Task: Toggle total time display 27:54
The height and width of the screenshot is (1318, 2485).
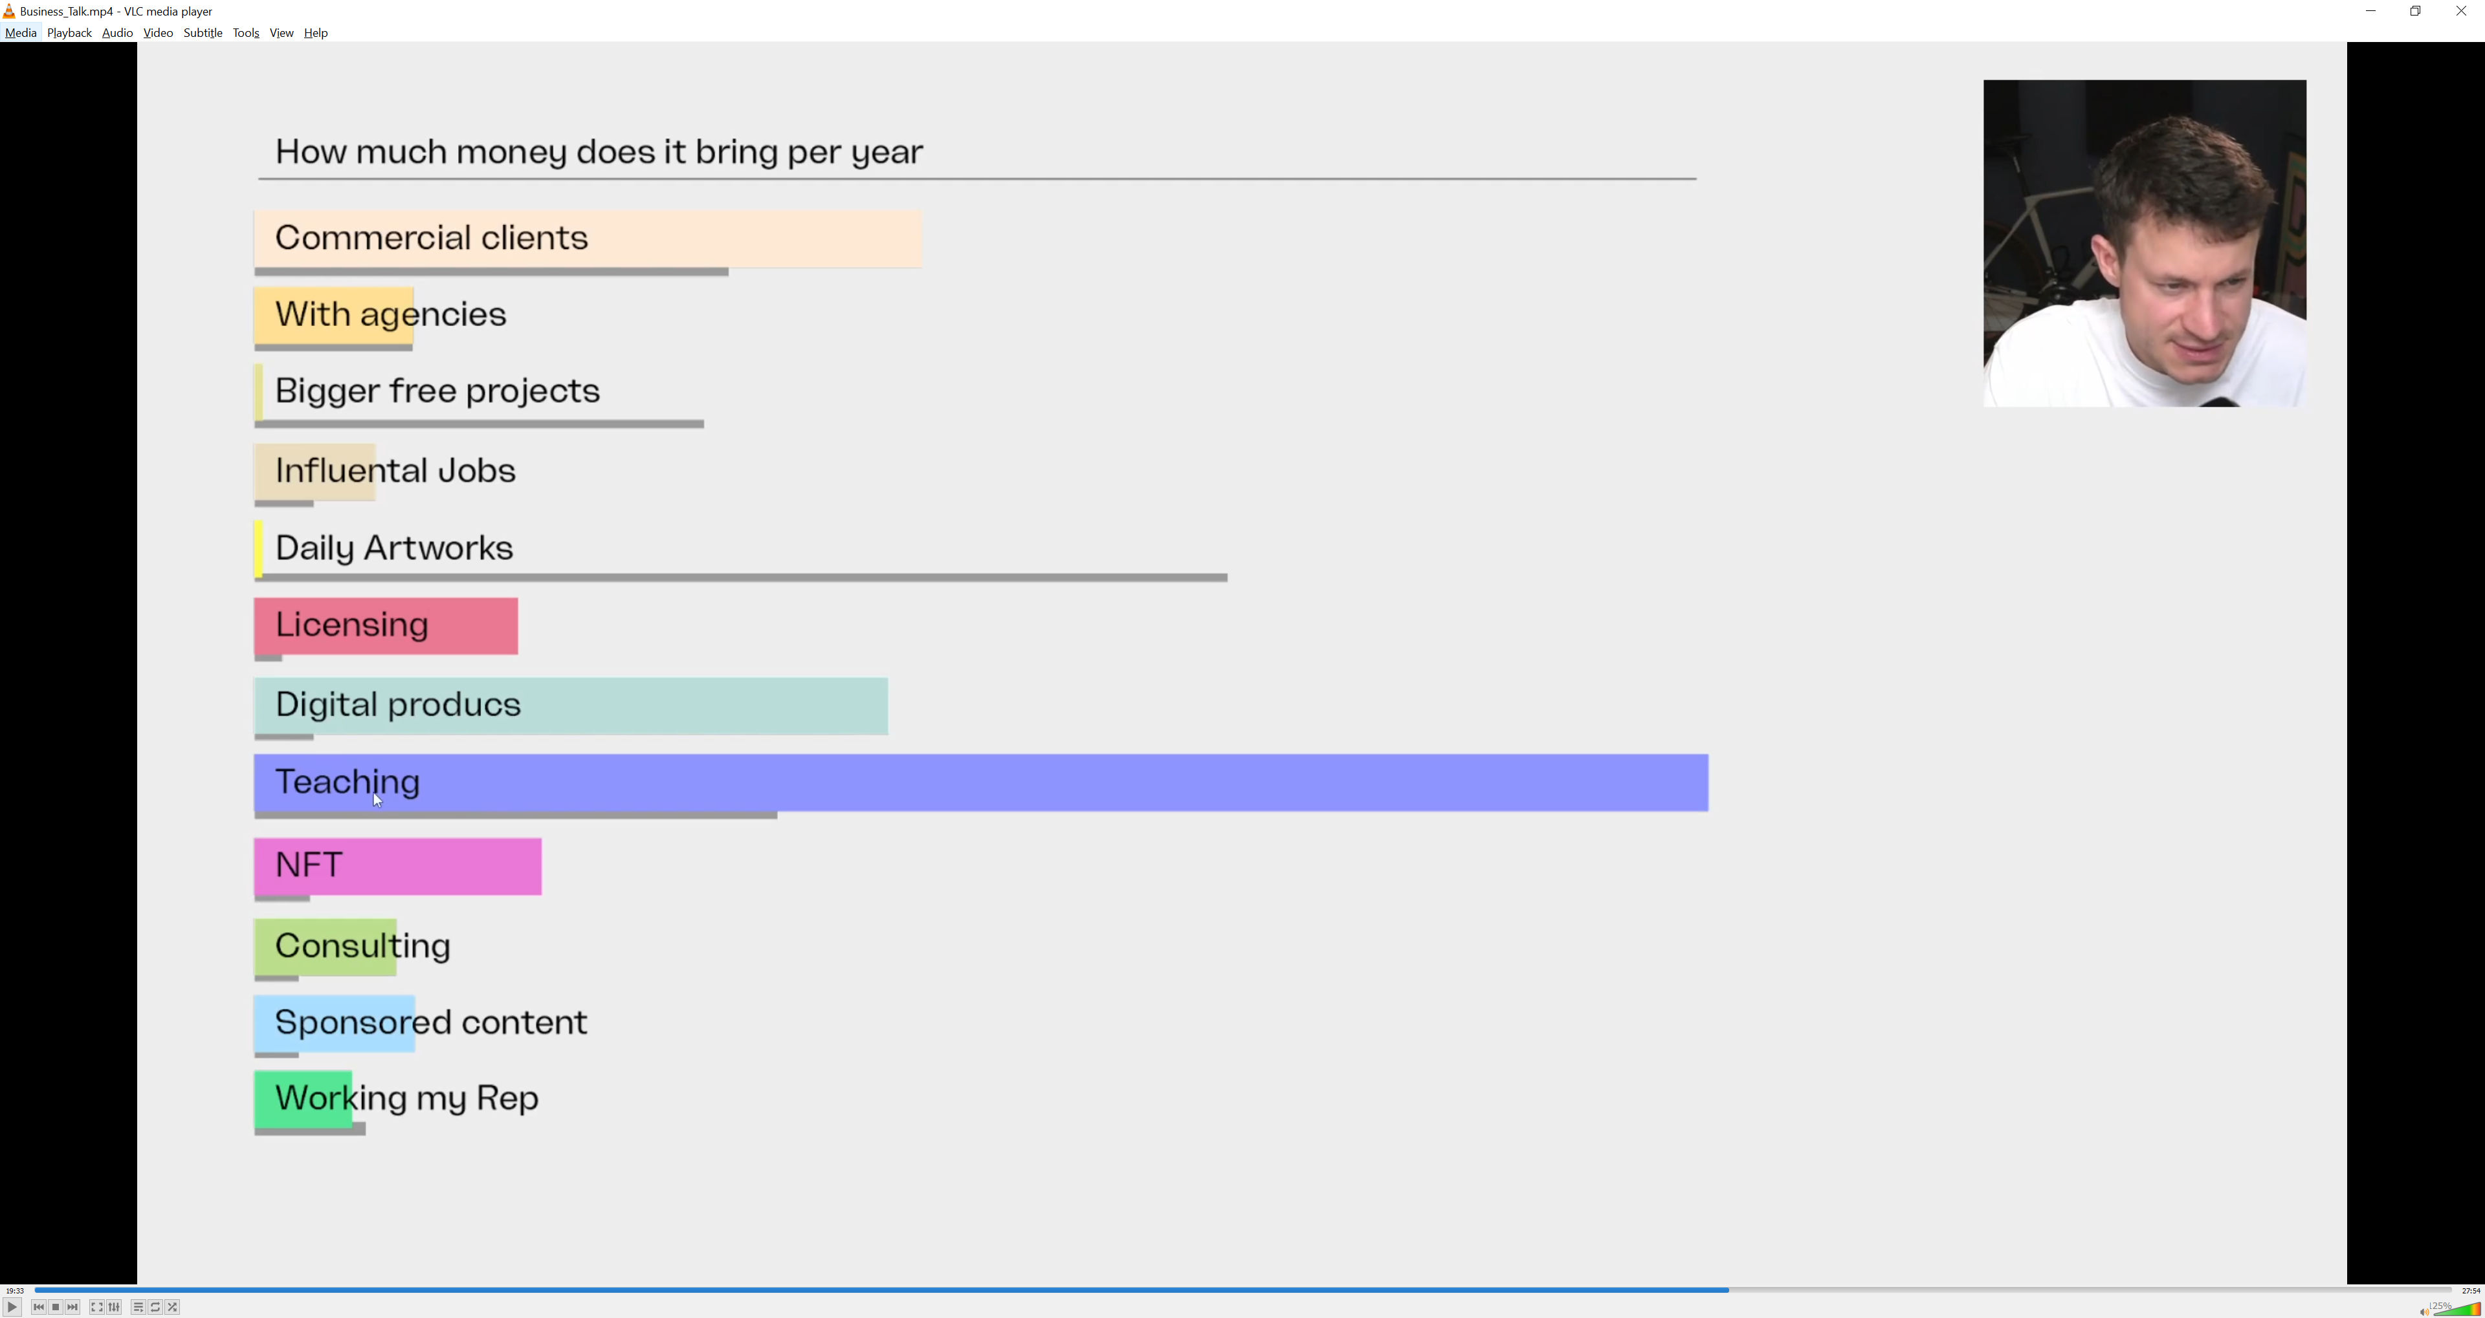Action: point(2471,1291)
